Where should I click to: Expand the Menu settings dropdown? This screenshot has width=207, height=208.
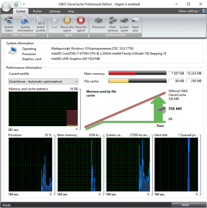(189, 11)
